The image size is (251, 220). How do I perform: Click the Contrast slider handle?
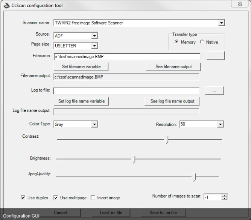pyautogui.click(x=166, y=140)
